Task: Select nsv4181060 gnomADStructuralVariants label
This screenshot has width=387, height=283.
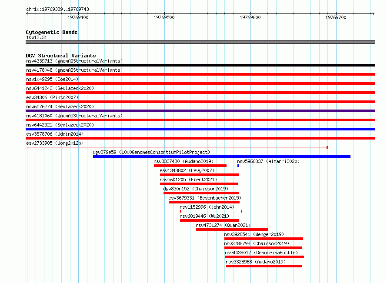Action: click(x=74, y=116)
